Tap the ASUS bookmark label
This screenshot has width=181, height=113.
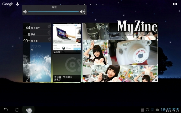(57, 52)
